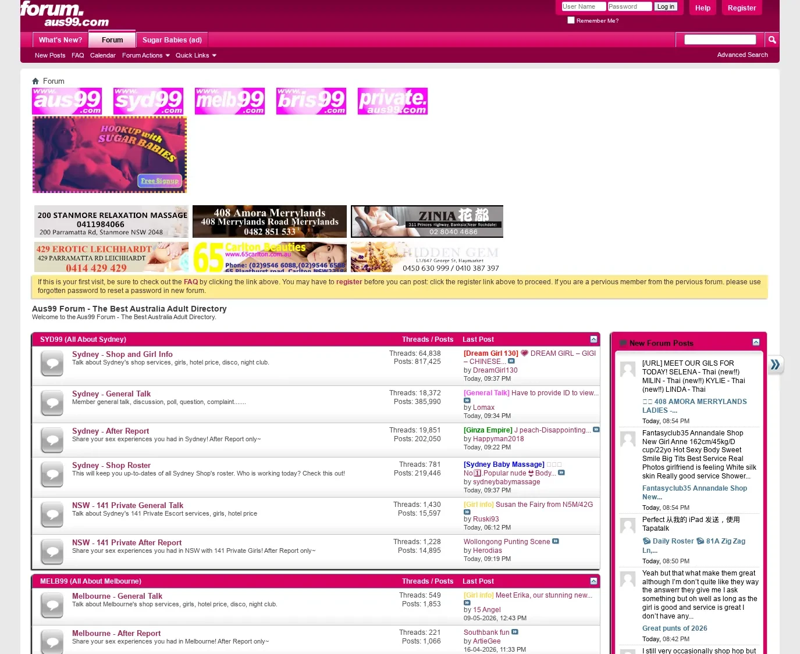Open the aus99.com forum logo in the header
Viewport: 800px width, 654px height.
click(65, 14)
